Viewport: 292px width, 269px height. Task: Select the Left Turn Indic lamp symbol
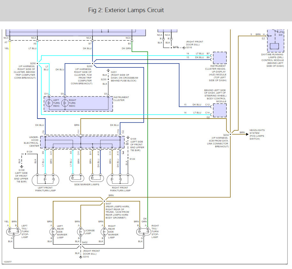[49, 103]
